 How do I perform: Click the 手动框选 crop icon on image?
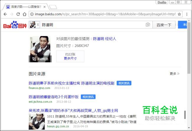click(40, 59)
